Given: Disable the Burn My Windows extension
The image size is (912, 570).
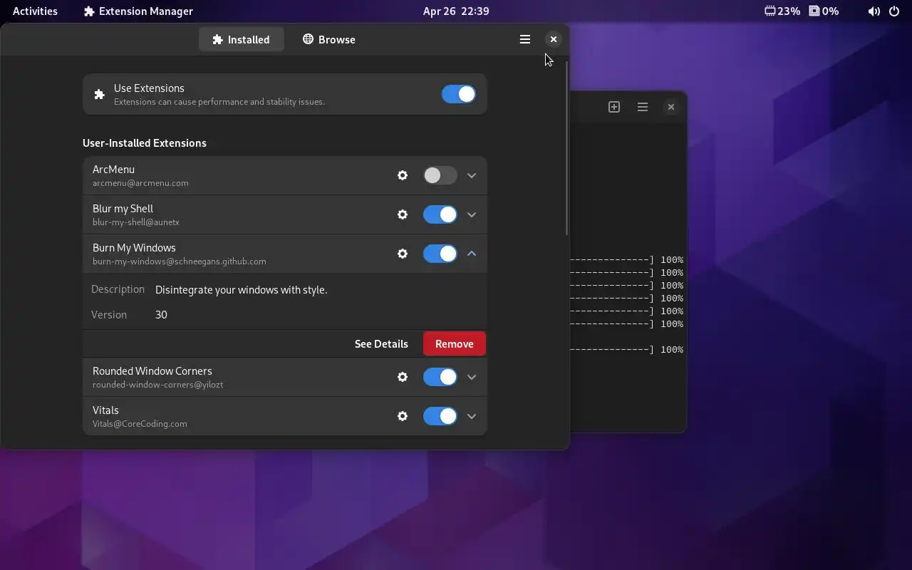Looking at the screenshot, I should point(440,254).
